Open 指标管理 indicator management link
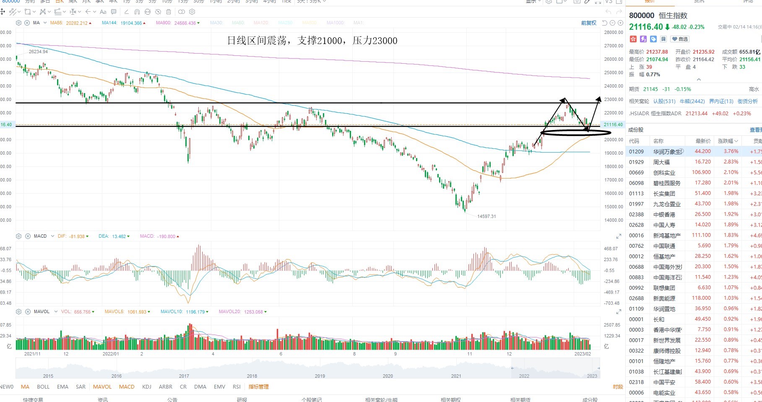This screenshot has height=402, width=762. (258, 386)
